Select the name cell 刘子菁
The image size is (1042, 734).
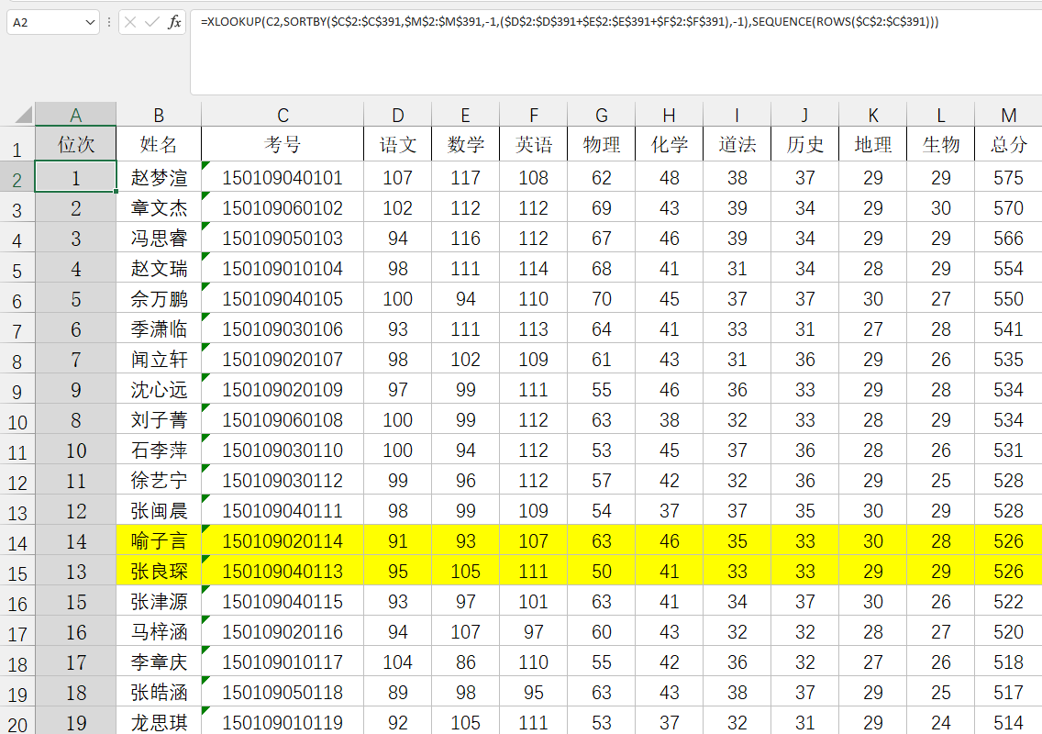tap(159, 419)
